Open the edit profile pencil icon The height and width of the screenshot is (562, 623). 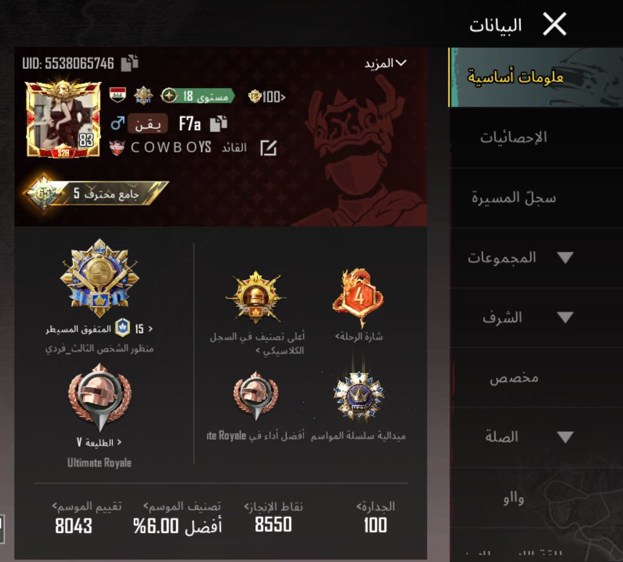tap(268, 148)
